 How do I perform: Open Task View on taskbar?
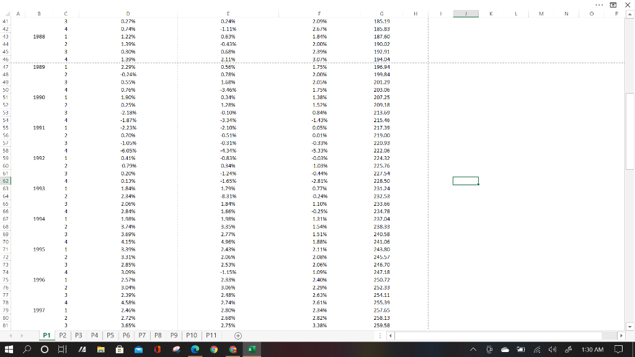pos(62,350)
